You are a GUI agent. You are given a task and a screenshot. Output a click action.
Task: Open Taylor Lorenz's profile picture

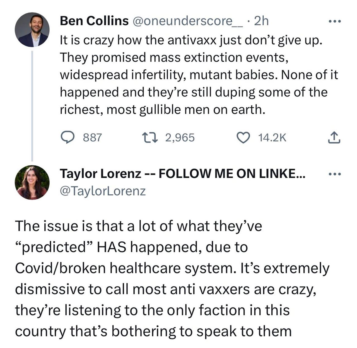[x=32, y=182]
